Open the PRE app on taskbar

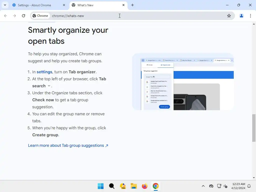(123, 186)
